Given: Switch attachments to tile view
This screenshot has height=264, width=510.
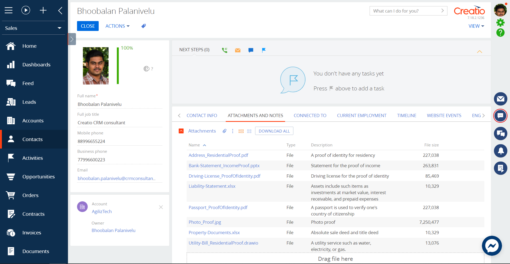Looking at the screenshot, I should point(249,131).
